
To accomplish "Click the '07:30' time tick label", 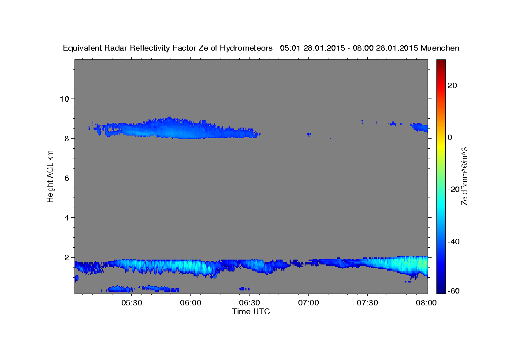I will click(x=367, y=303).
